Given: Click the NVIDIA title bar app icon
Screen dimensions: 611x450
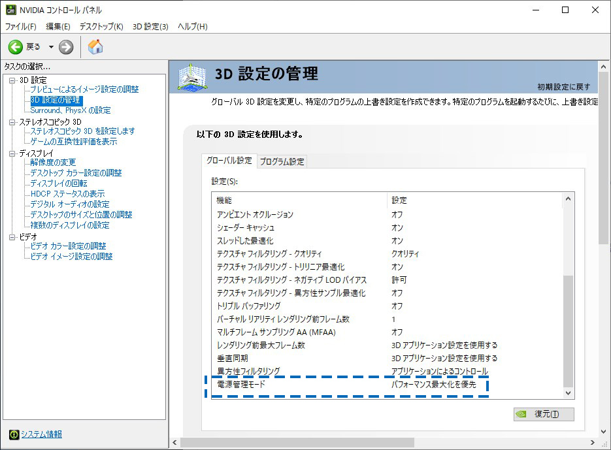Looking at the screenshot, I should click(11, 10).
